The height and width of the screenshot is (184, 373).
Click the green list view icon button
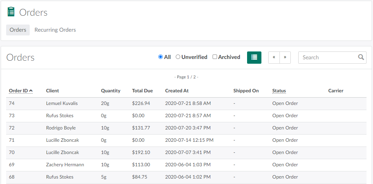click(x=254, y=58)
